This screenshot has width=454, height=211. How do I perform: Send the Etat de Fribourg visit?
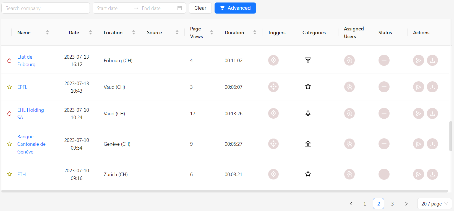(x=419, y=60)
